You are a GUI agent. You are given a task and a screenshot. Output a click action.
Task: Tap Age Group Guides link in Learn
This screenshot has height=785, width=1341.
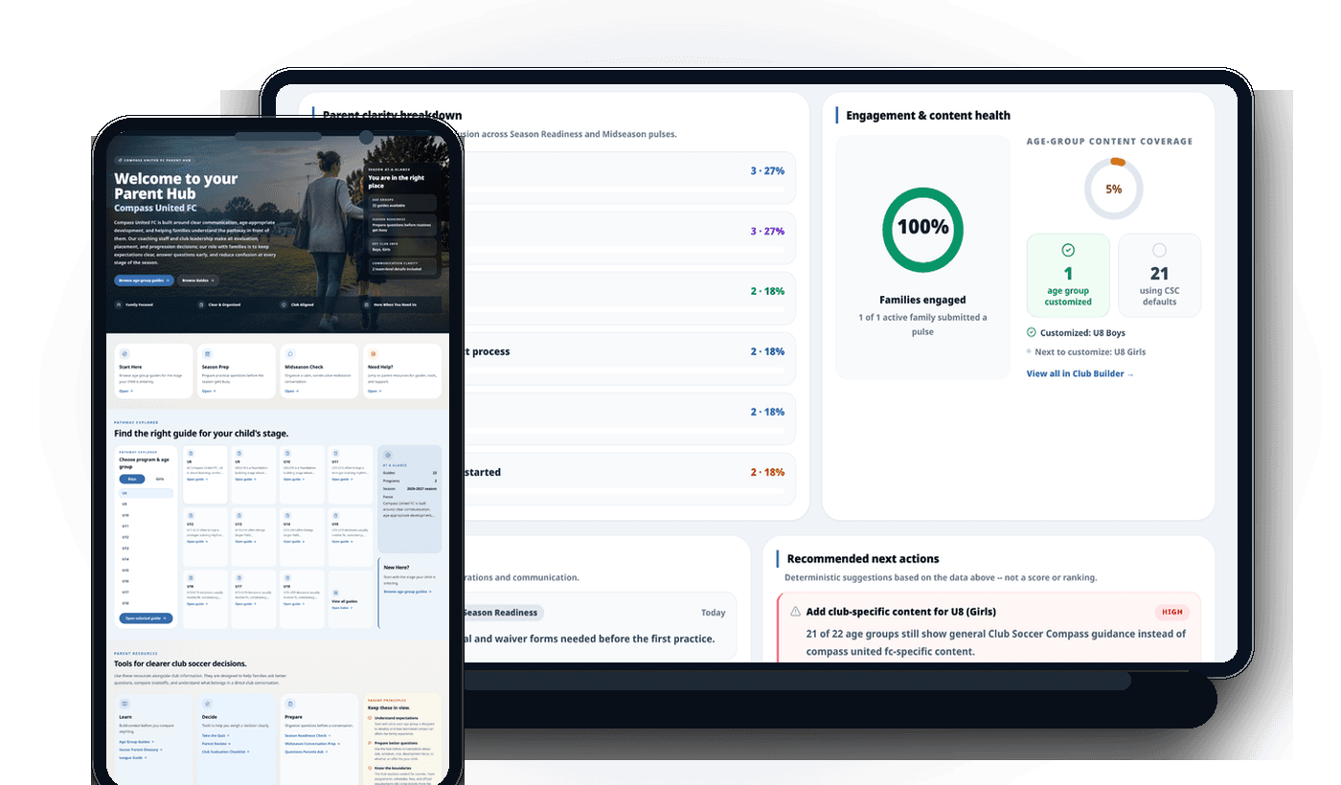(136, 741)
